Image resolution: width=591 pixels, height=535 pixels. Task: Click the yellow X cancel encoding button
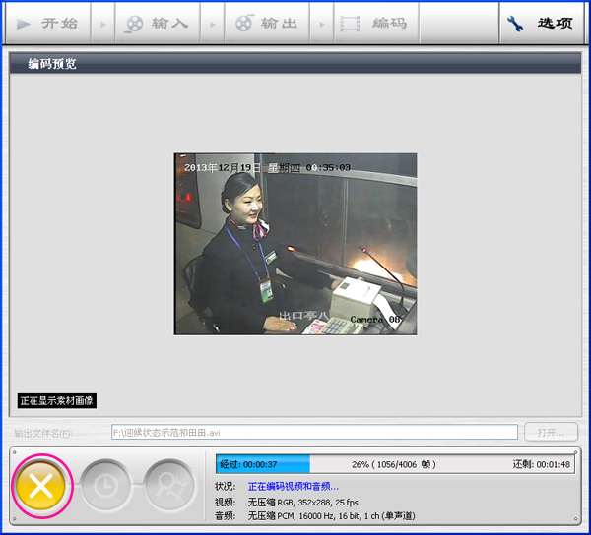[41, 486]
